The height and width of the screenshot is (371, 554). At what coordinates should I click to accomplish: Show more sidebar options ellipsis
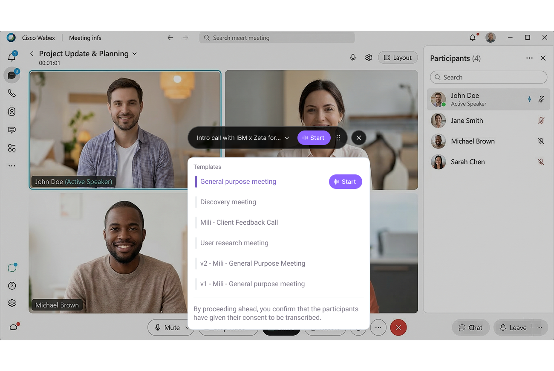click(12, 166)
